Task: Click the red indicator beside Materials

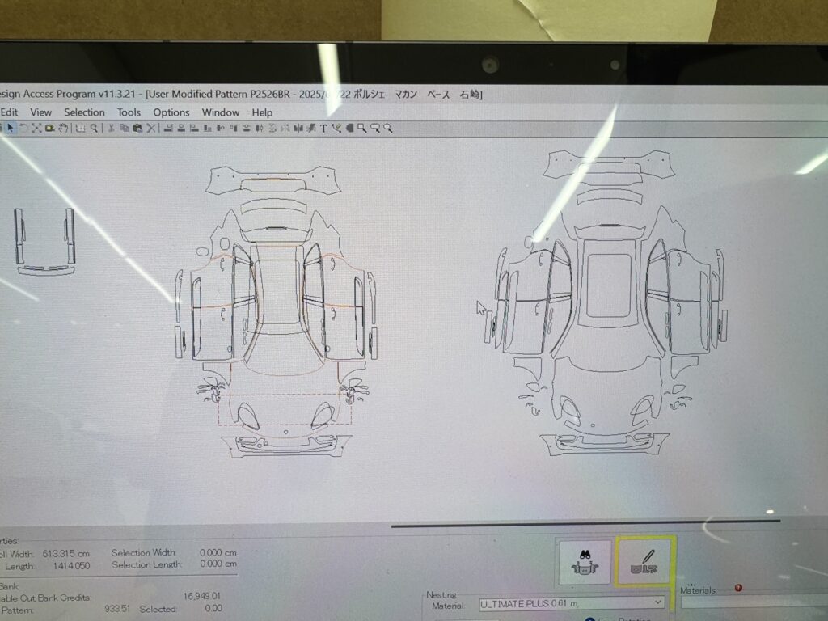Action: tap(738, 588)
